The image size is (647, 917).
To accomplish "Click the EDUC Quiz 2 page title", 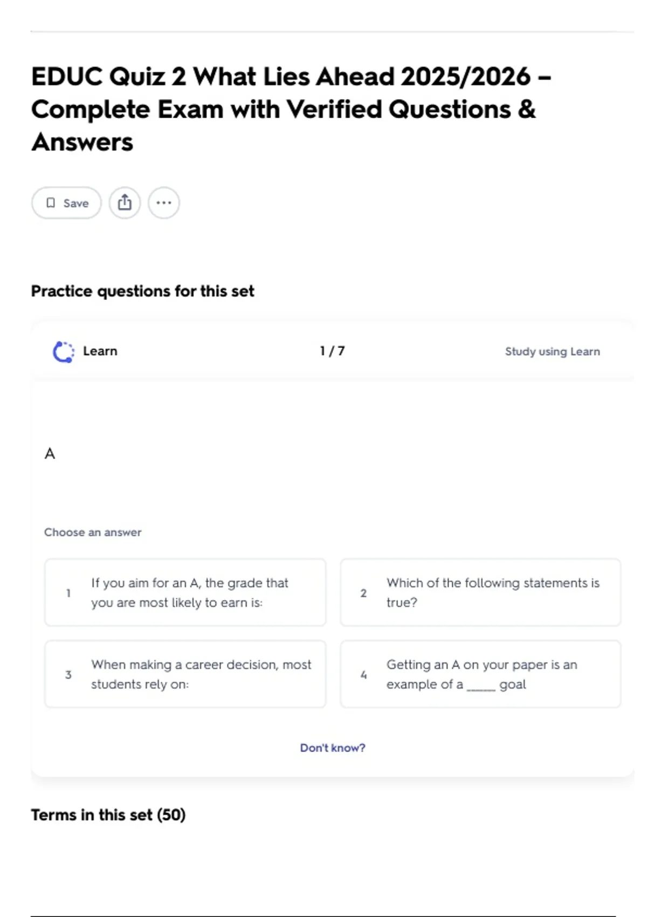I will point(291,109).
